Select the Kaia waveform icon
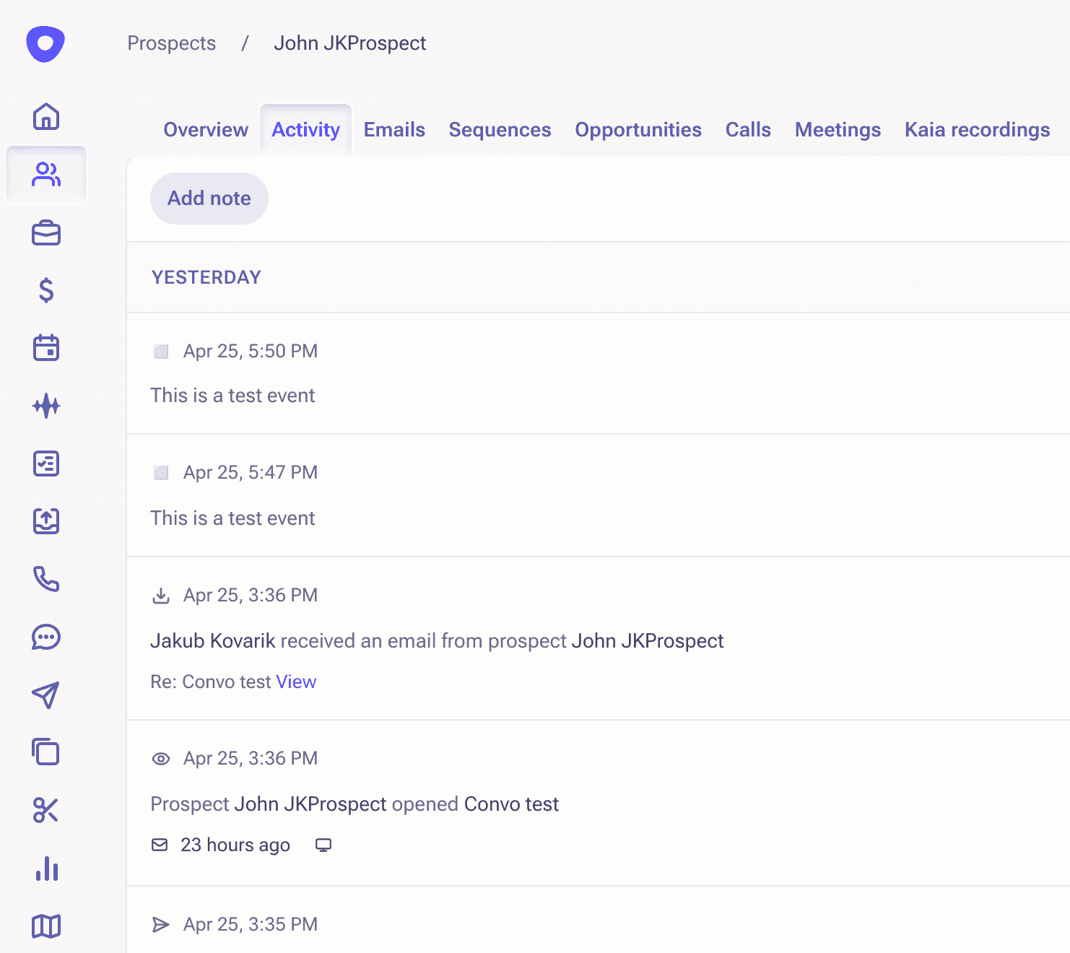This screenshot has height=953, width=1070. 46,406
